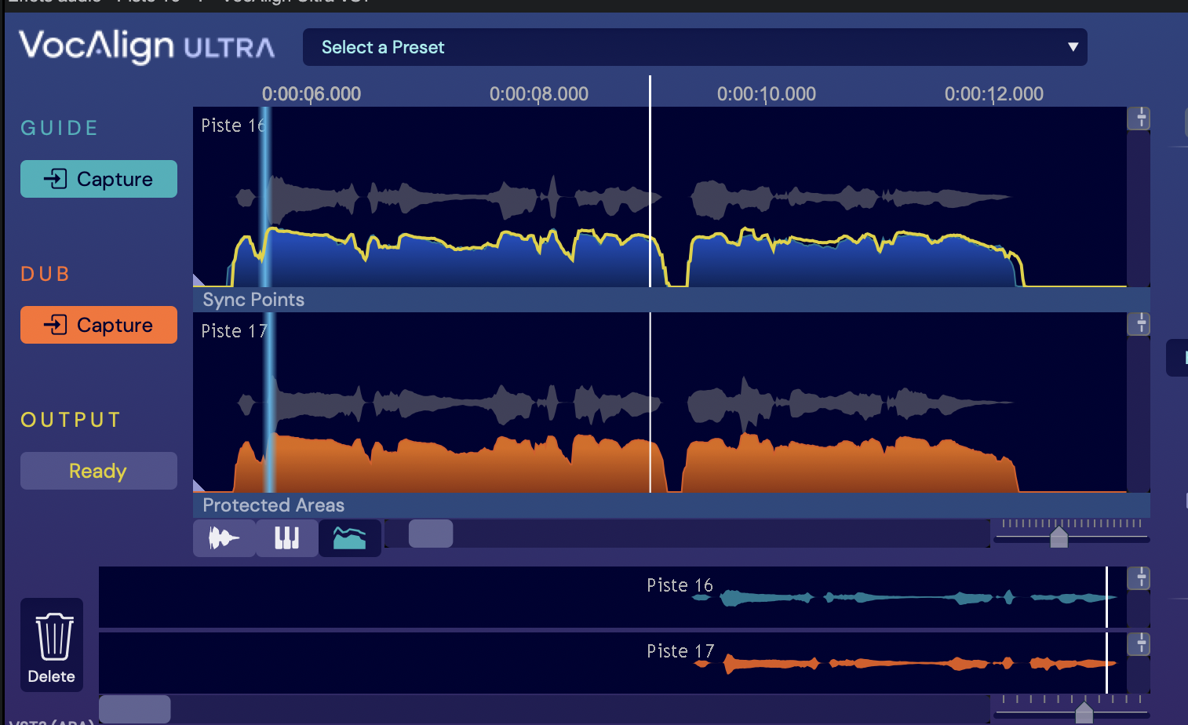The width and height of the screenshot is (1188, 725).
Task: Click zoom icon on lower Piste 17 overview
Action: click(x=1139, y=644)
